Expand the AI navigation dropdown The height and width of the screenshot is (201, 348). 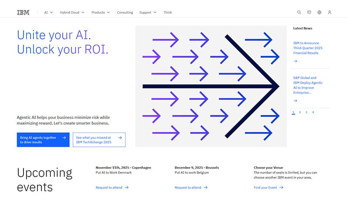click(48, 13)
